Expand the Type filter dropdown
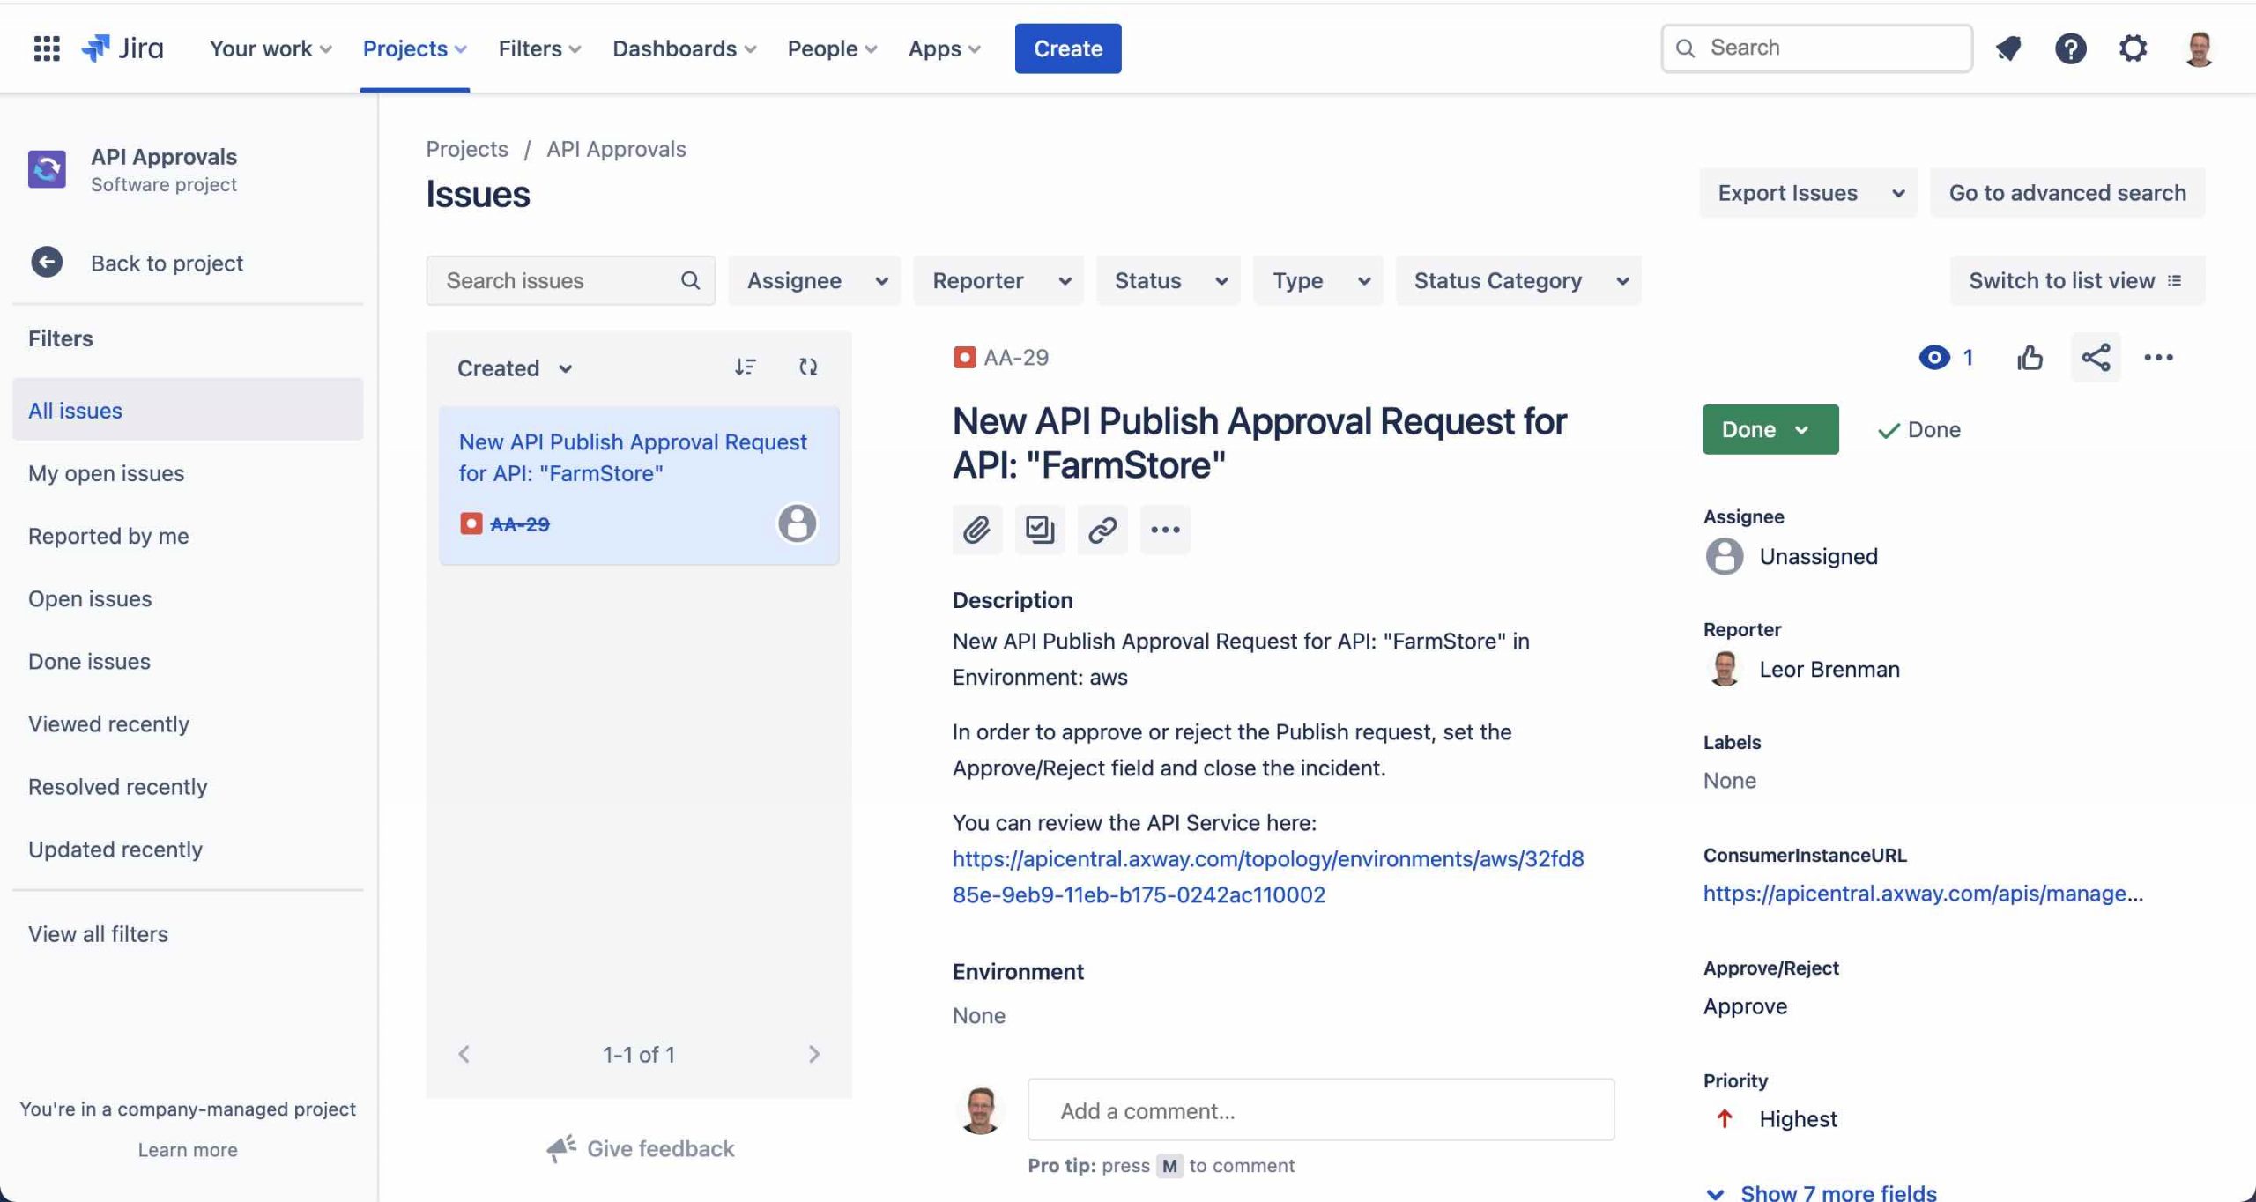 point(1318,280)
